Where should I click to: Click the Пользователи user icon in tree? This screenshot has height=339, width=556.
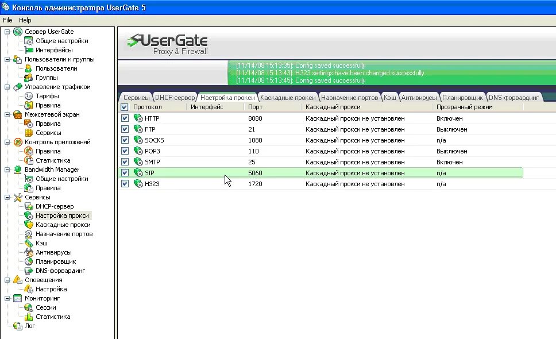tap(29, 69)
